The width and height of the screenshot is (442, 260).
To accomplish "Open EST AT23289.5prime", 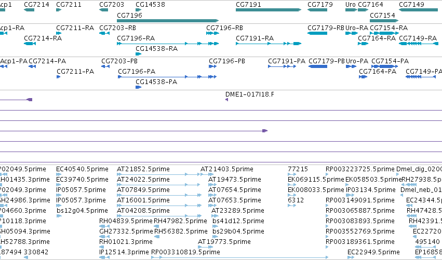I will tap(238, 211).
